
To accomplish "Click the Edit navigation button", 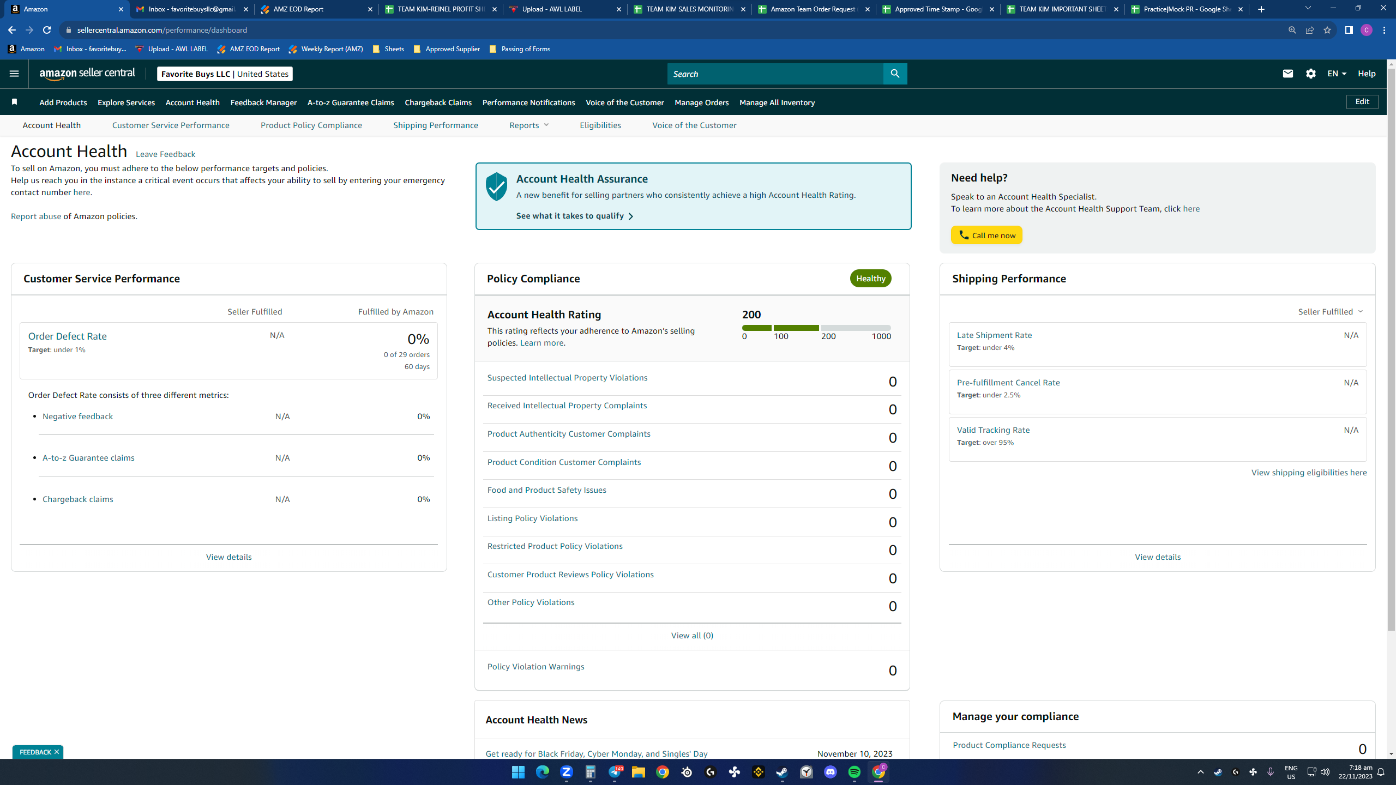I will [x=1362, y=102].
